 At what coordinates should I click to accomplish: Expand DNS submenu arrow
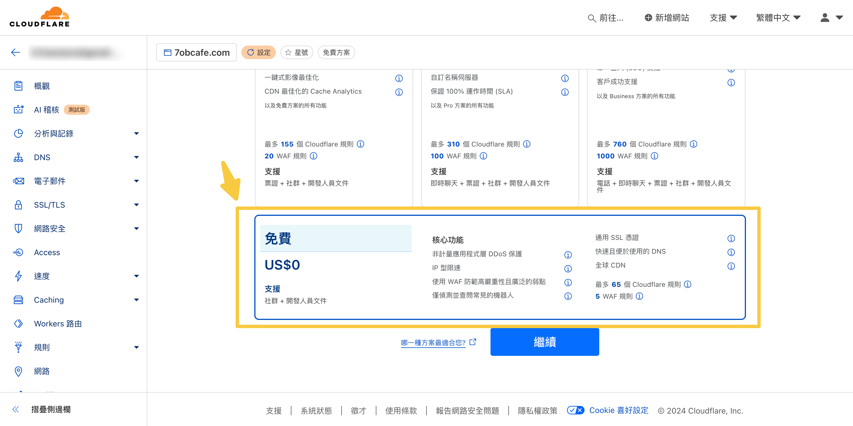coord(137,157)
